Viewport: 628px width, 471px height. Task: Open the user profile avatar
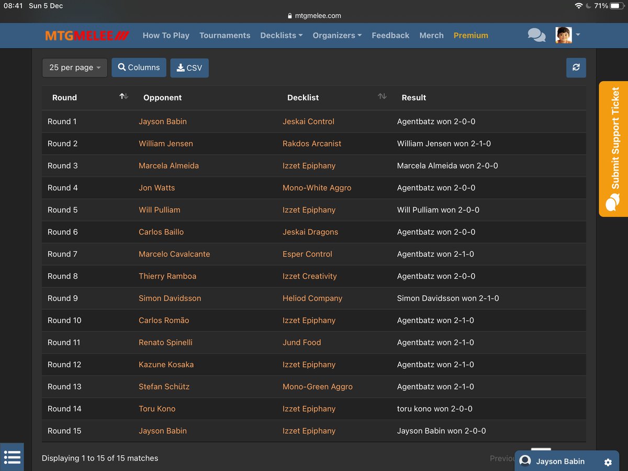coord(564,35)
